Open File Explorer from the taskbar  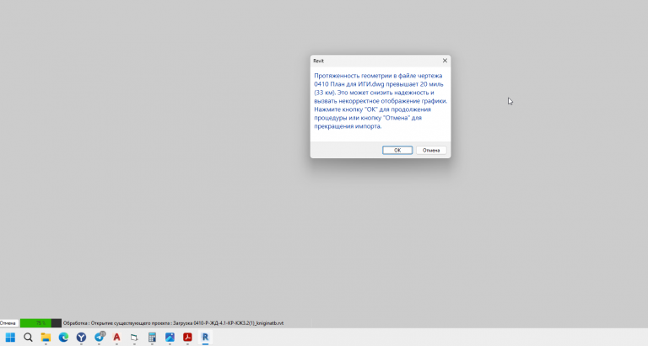click(x=46, y=338)
